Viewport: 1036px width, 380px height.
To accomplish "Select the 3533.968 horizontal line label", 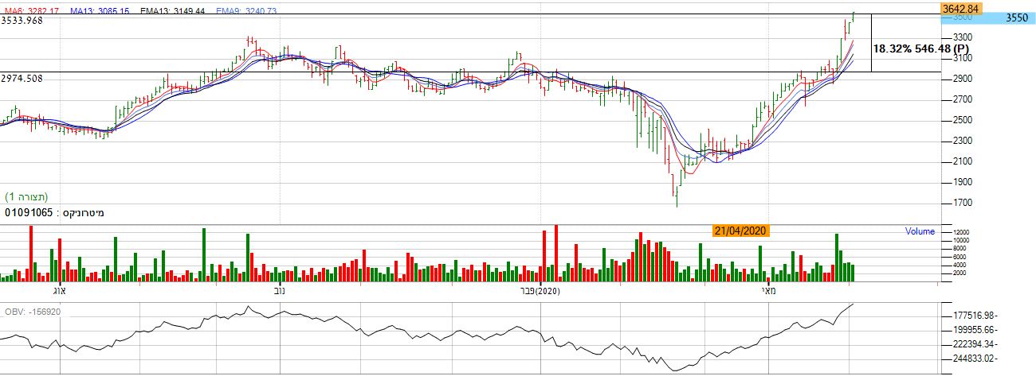I will coord(22,21).
